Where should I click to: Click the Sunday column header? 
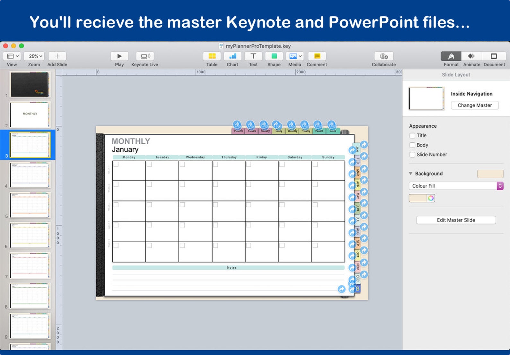coord(328,157)
